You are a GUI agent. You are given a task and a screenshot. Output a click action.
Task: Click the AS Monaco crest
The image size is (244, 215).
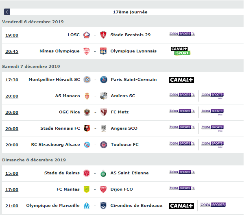coord(87,96)
